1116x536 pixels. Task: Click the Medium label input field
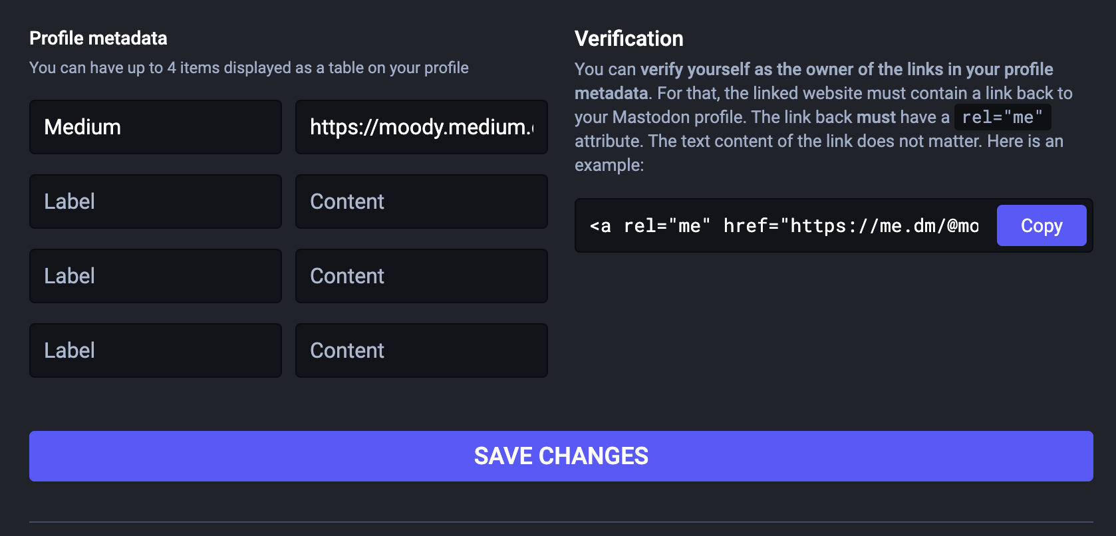click(x=156, y=127)
